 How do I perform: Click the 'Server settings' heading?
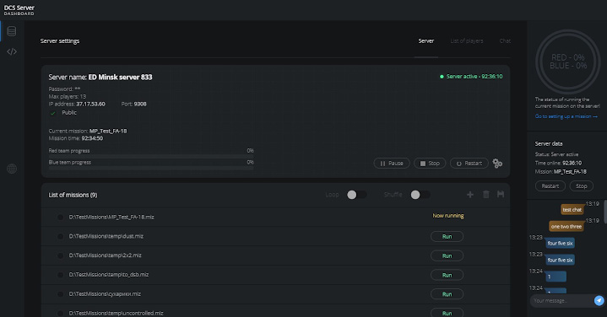click(x=60, y=41)
